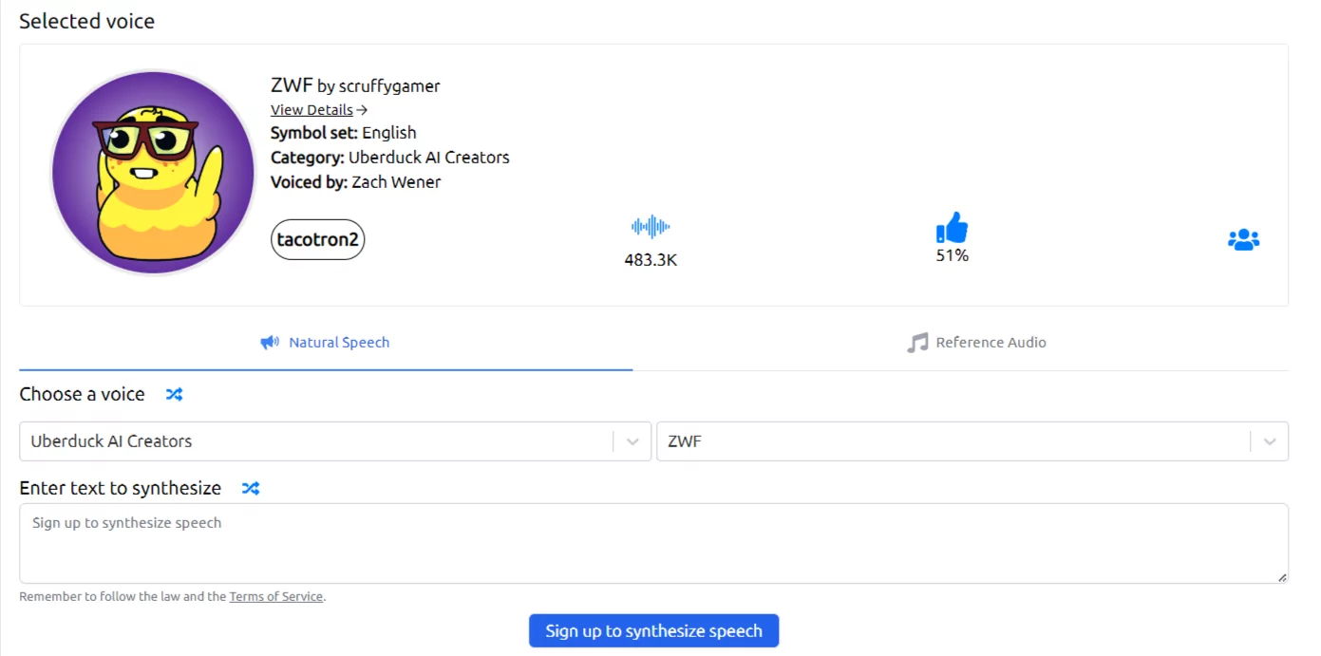Image resolution: width=1321 pixels, height=656 pixels.
Task: Randomize text with icon beside Enter text
Action: click(250, 488)
